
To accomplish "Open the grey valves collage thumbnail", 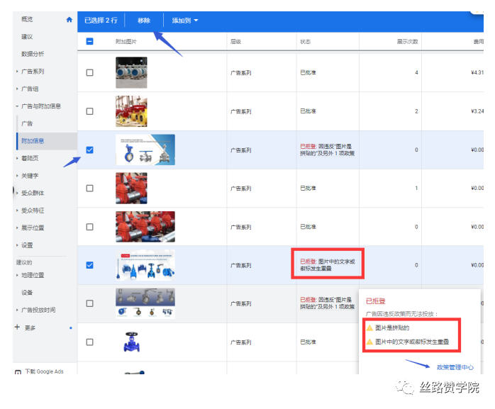I will tap(145, 303).
